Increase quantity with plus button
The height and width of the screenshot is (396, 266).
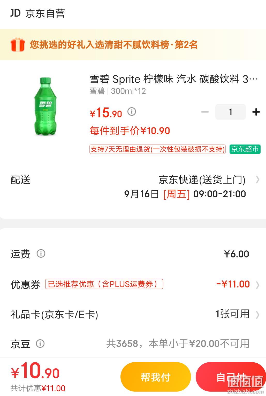click(x=256, y=112)
